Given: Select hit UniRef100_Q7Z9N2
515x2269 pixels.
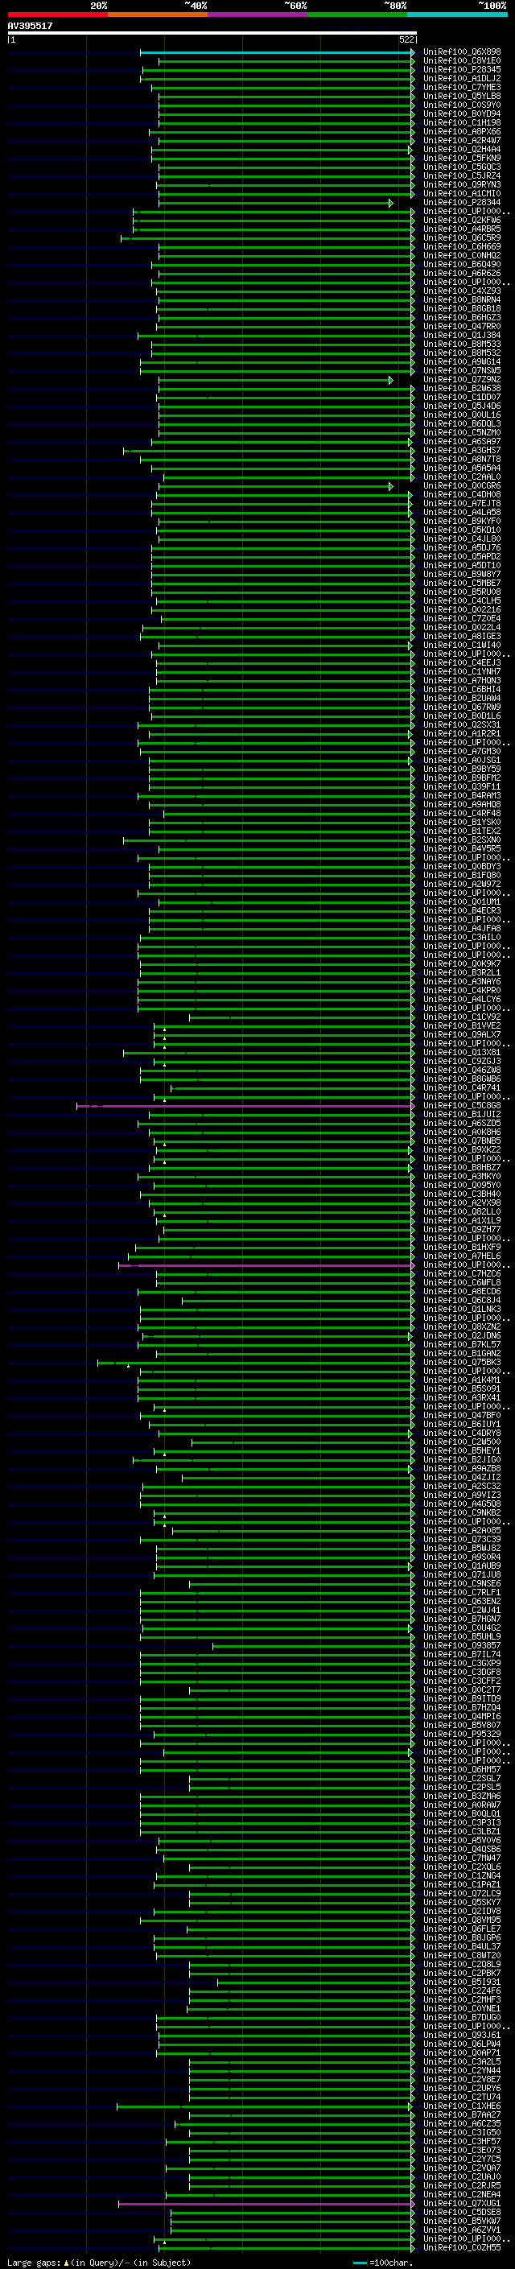Looking at the screenshot, I should tap(461, 380).
